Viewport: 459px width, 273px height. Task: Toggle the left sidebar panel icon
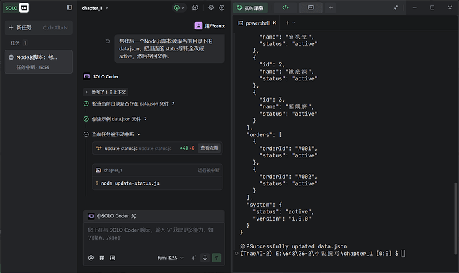click(x=69, y=8)
